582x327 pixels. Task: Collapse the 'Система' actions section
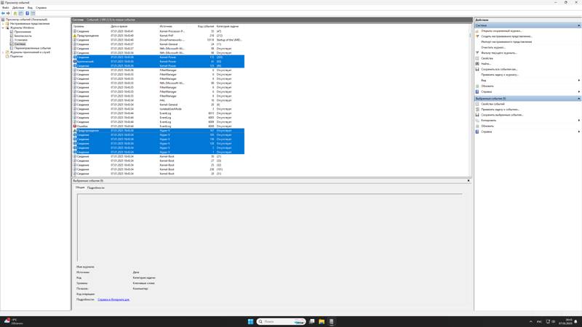tap(578, 25)
